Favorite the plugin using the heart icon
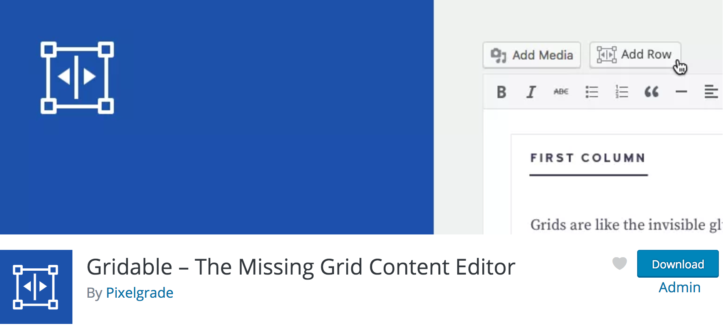This screenshot has height=327, width=725. coord(619,264)
